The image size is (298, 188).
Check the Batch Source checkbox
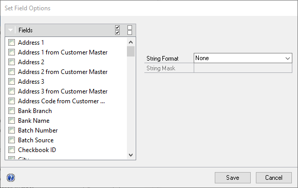pyautogui.click(x=12, y=140)
